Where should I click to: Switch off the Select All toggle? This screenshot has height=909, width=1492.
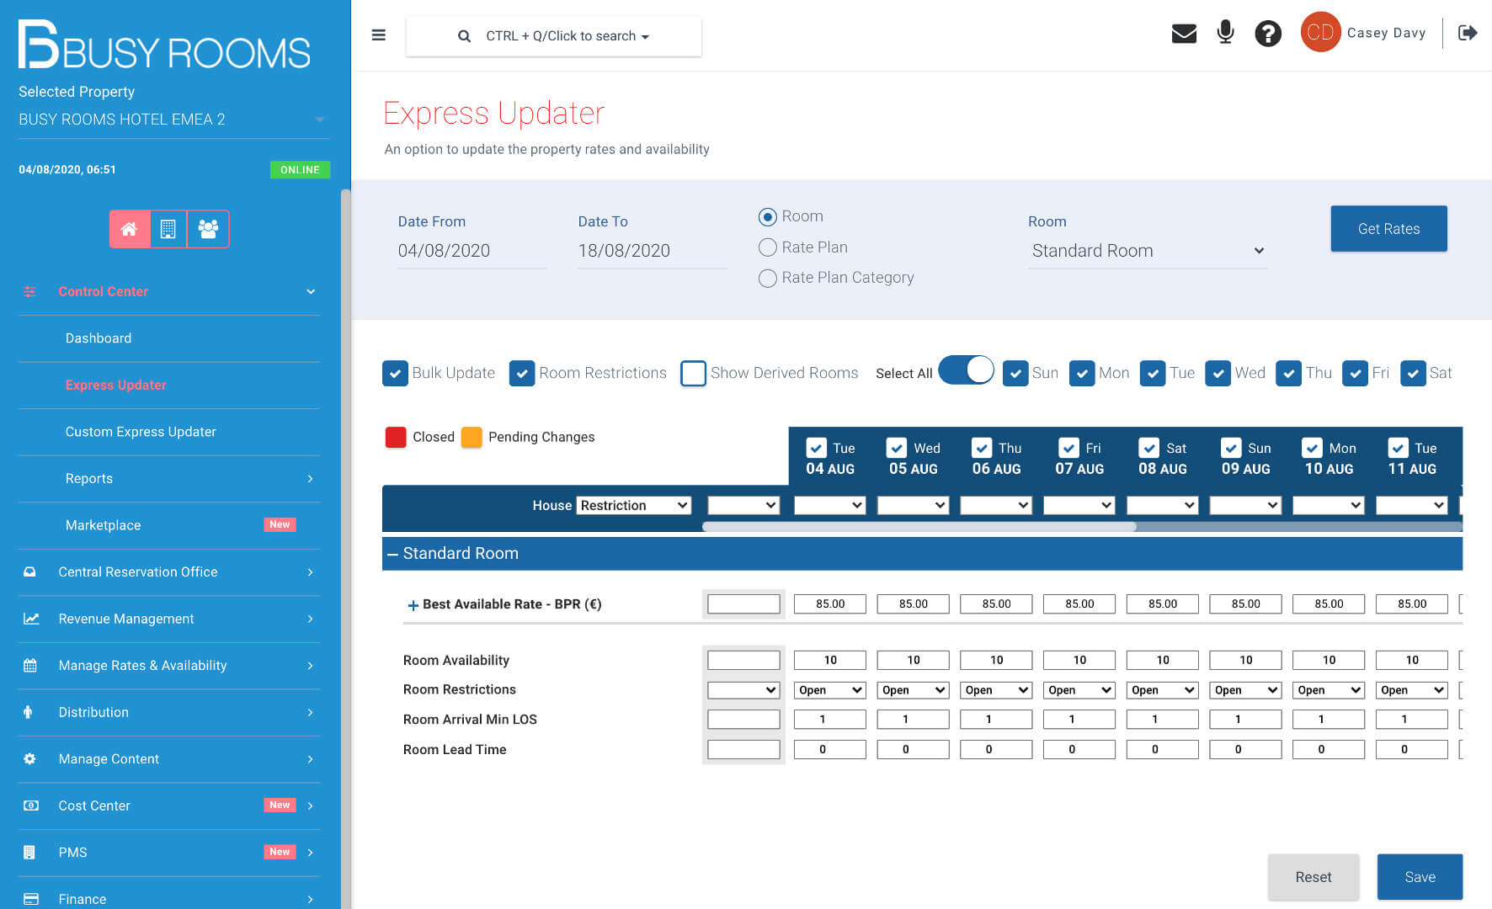coord(966,370)
